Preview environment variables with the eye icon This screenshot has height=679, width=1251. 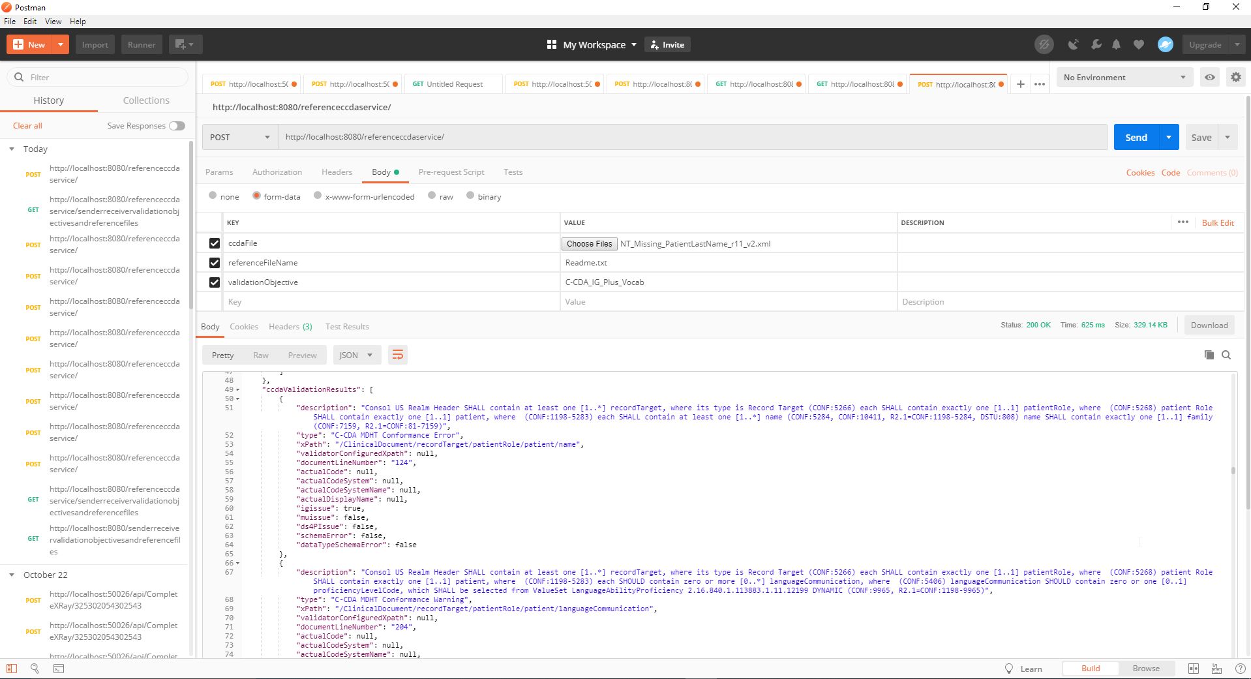point(1210,77)
